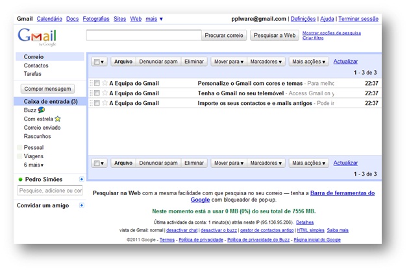409x271 pixels.
Task: Open the top 'Marcadores' dropdown
Action: pyautogui.click(x=266, y=62)
